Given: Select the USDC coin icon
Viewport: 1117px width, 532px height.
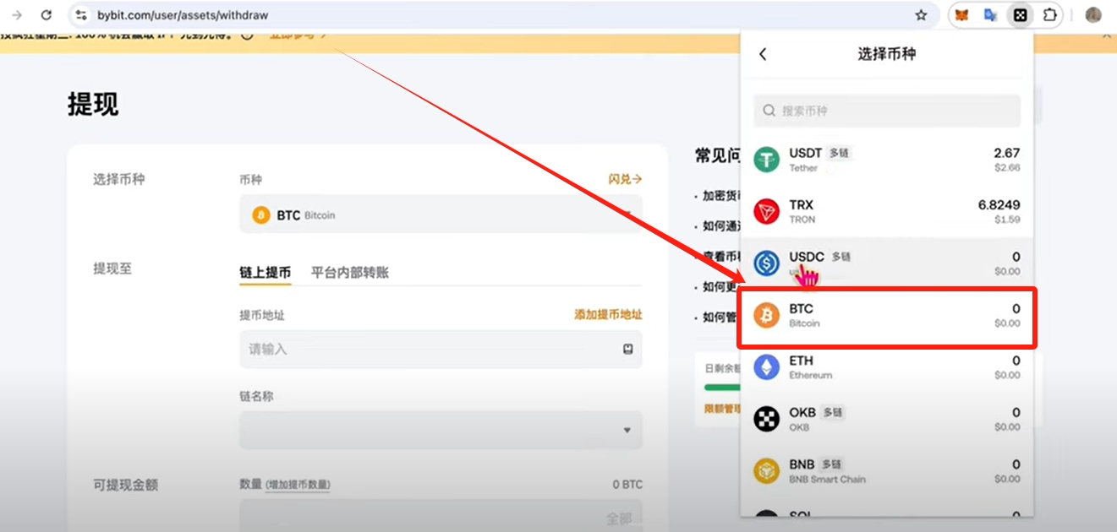Looking at the screenshot, I should click(x=767, y=263).
